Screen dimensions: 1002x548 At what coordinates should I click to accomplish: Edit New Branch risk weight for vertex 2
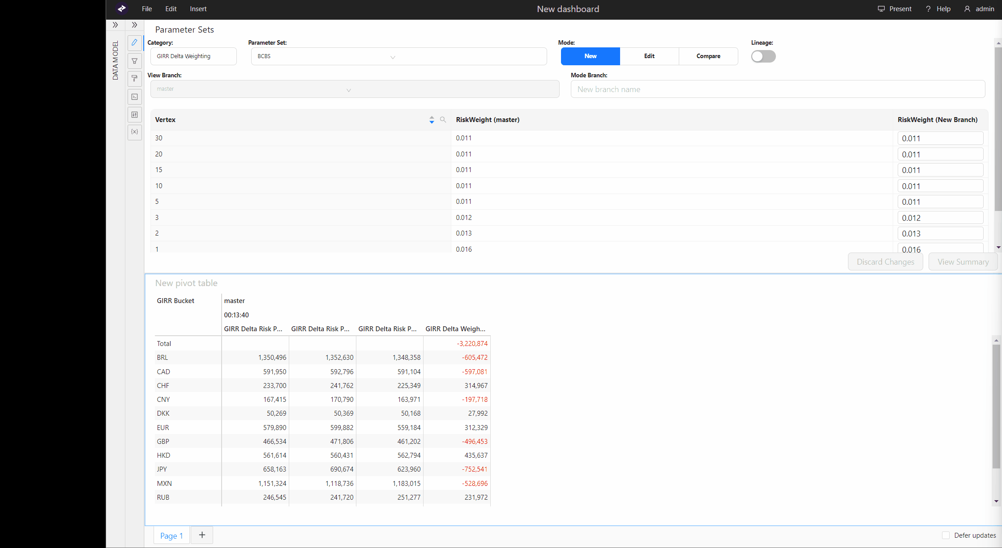point(940,233)
